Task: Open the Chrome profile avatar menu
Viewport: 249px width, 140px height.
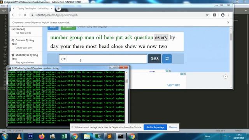Action: [x=223, y=15]
